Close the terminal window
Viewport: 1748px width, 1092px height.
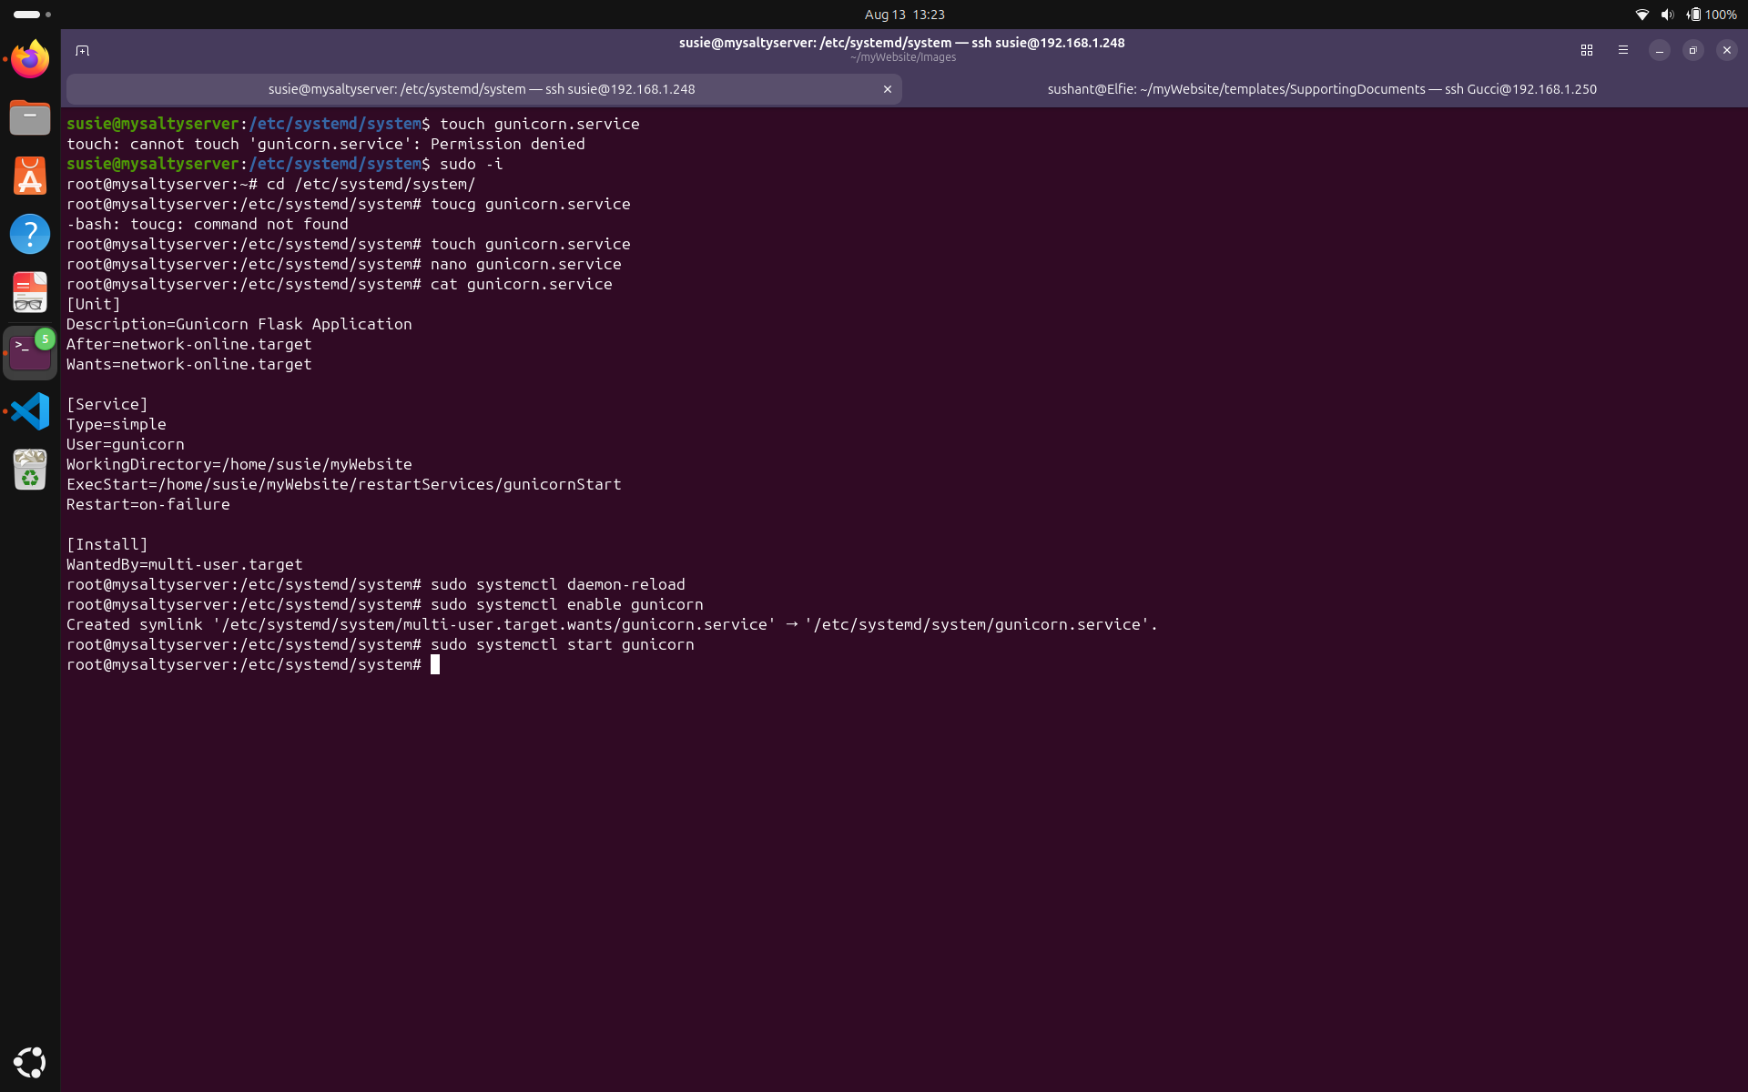1727,50
